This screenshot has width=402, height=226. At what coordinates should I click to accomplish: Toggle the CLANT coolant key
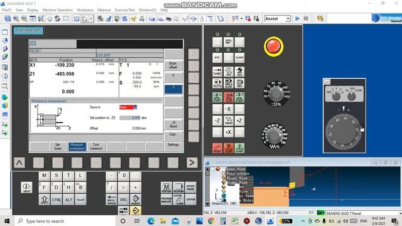coord(239,58)
